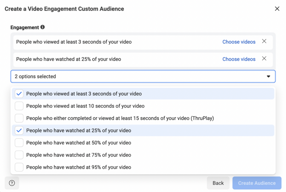Uncheck "viewed at least 3 seconds" option
Viewport: 286px width, 192px height.
tap(19, 93)
